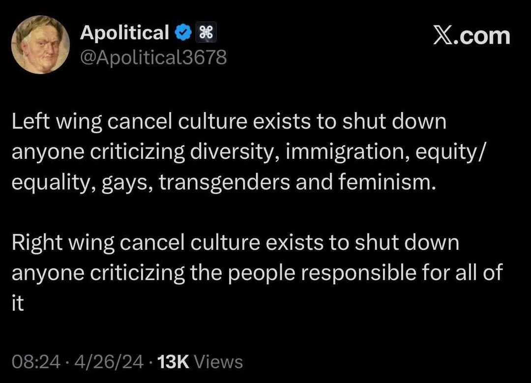Click the @Apolitical3678 handle

click(153, 58)
